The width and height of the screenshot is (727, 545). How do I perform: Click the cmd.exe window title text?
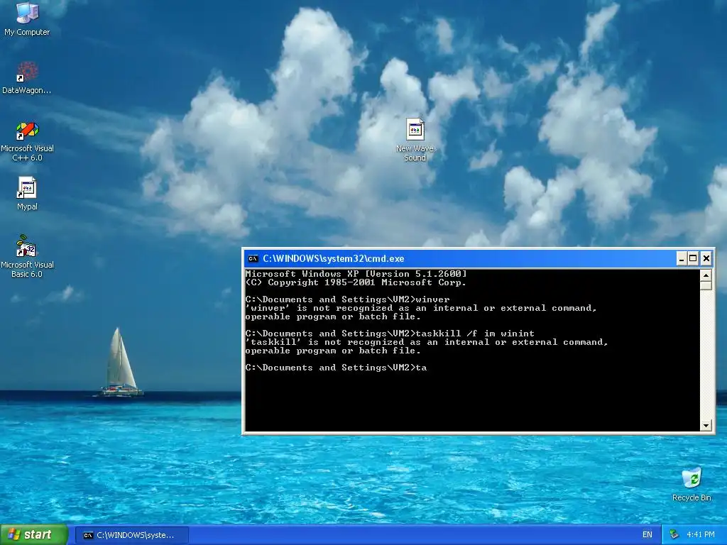pos(334,258)
